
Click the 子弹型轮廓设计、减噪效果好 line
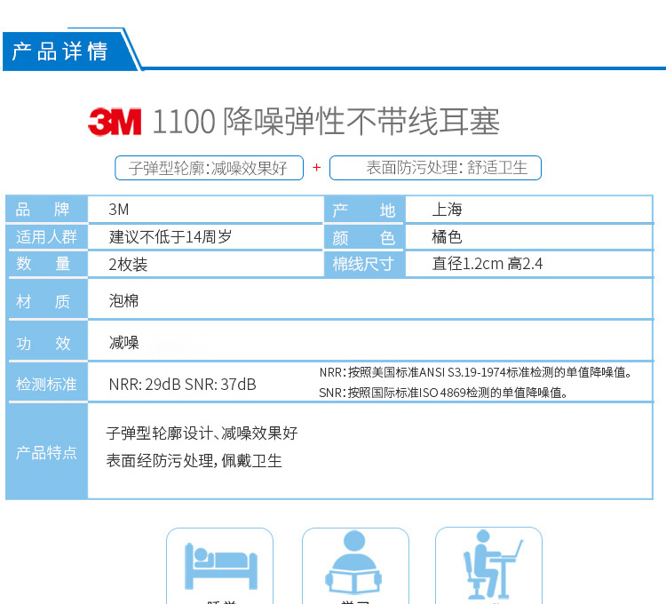click(202, 433)
